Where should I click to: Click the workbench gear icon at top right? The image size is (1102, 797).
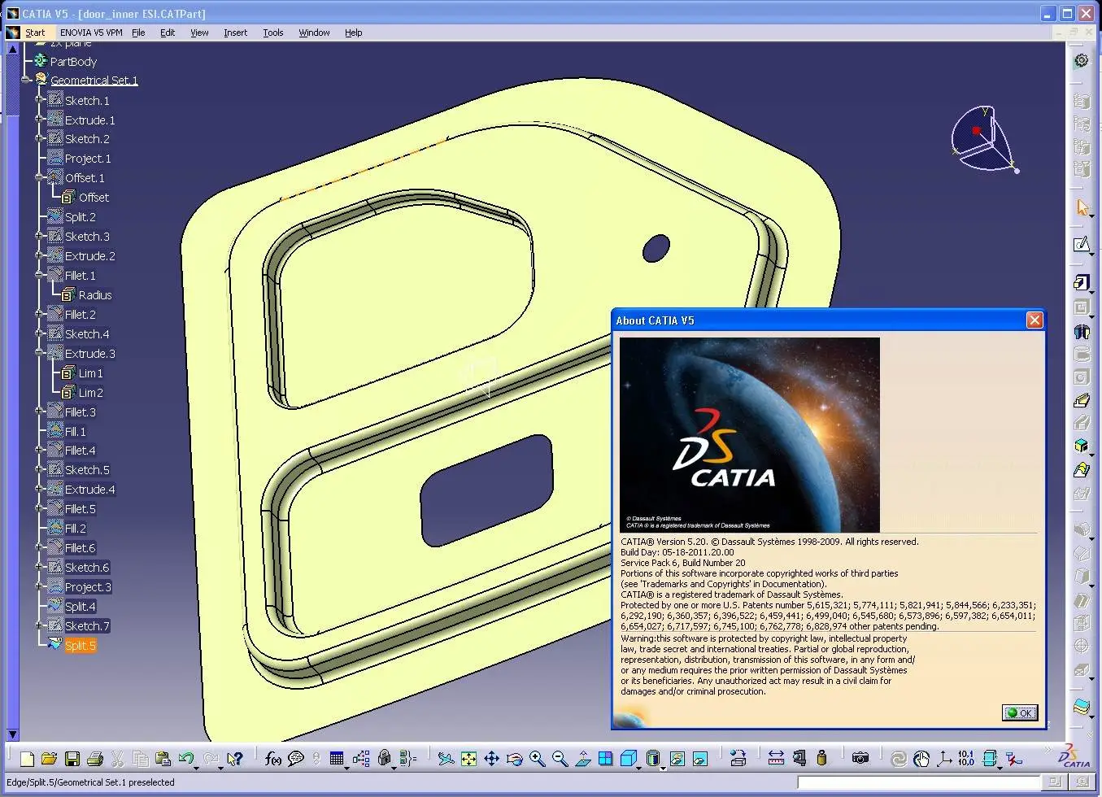point(1081,60)
